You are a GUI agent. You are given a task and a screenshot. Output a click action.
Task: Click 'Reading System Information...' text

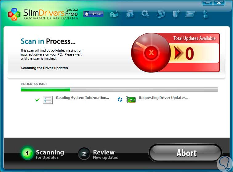(x=82, y=98)
